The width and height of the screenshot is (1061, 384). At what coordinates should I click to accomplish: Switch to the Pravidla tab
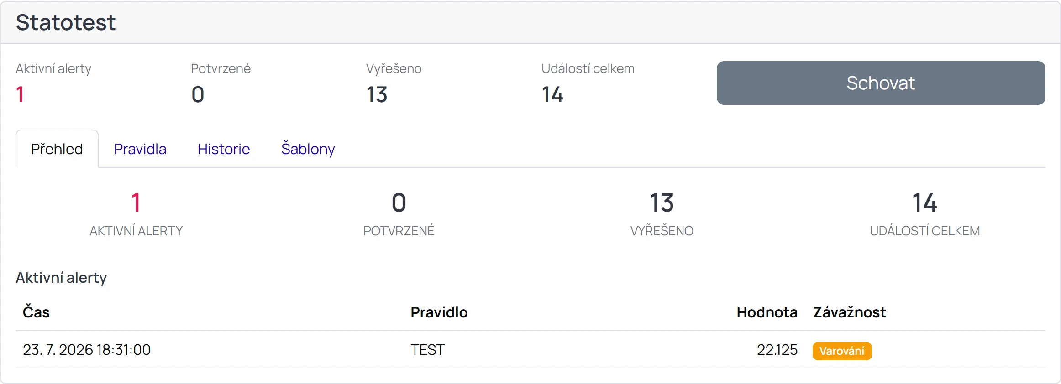(x=140, y=149)
